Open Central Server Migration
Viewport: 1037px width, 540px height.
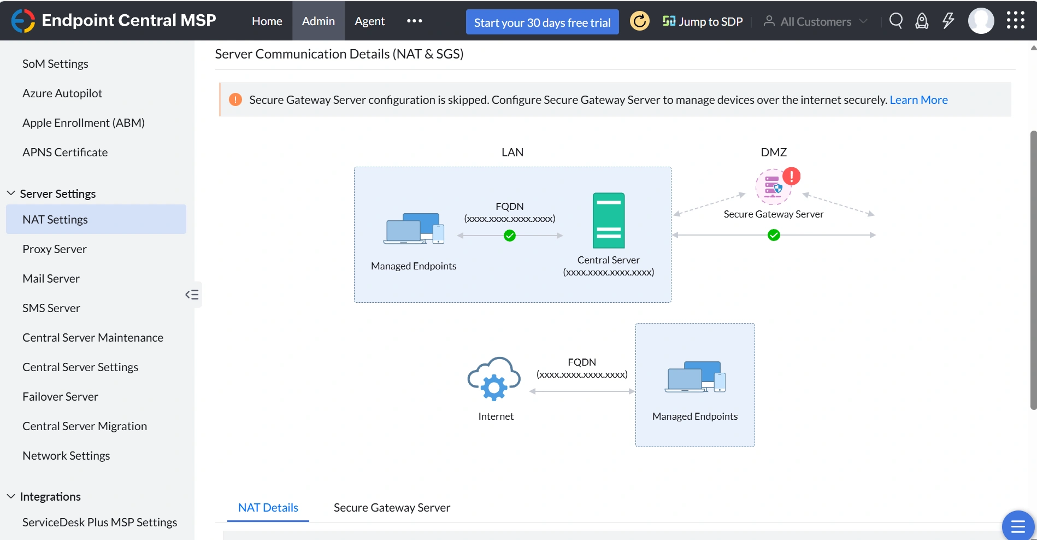[x=85, y=426]
